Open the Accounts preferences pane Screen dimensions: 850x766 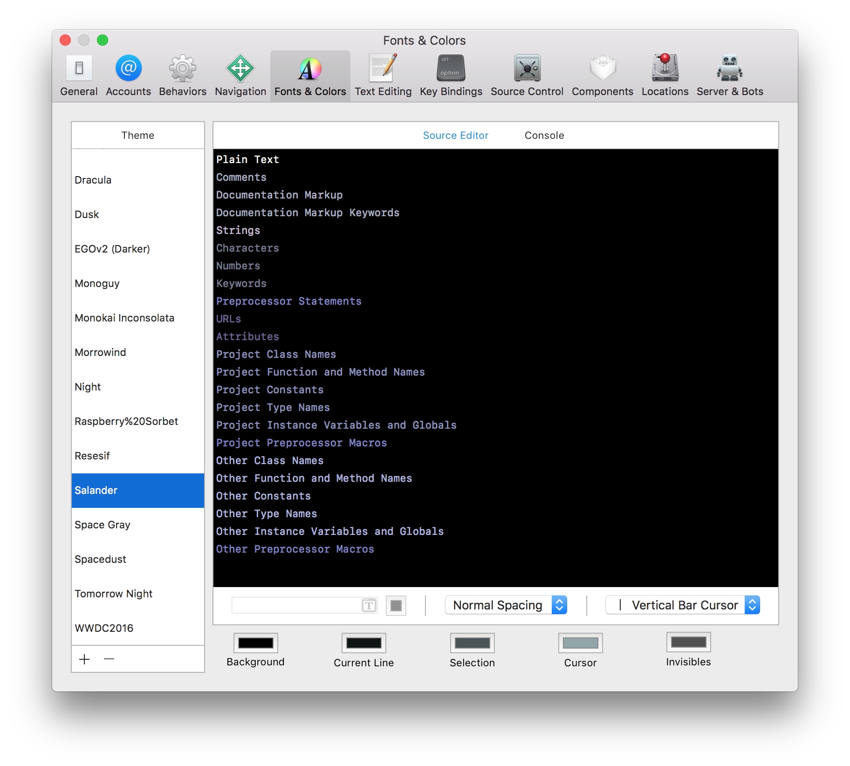tap(128, 75)
